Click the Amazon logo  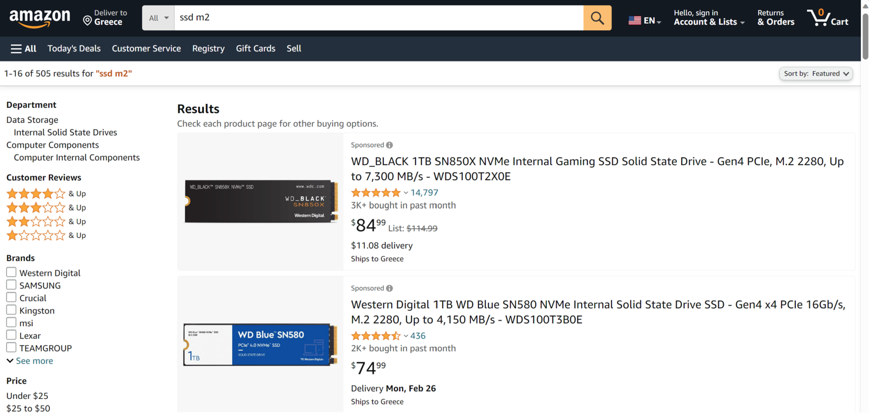pos(40,18)
